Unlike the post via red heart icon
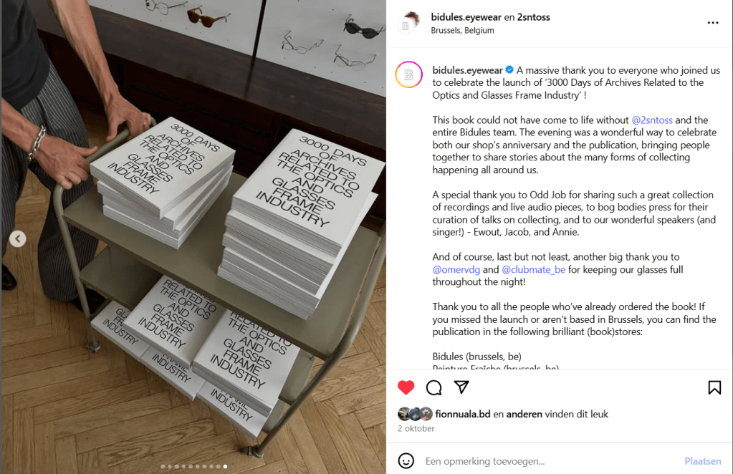 [406, 387]
